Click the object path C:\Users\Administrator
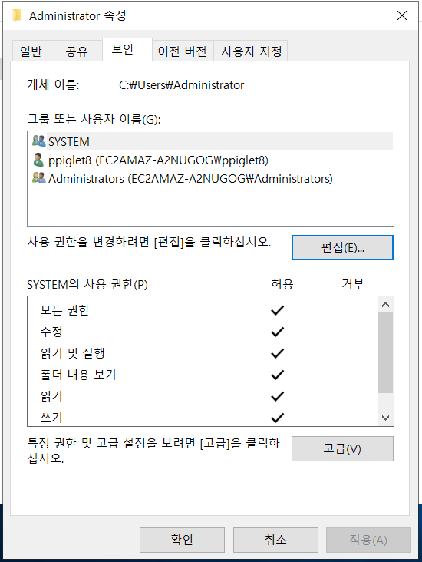The width and height of the screenshot is (422, 562). (181, 85)
